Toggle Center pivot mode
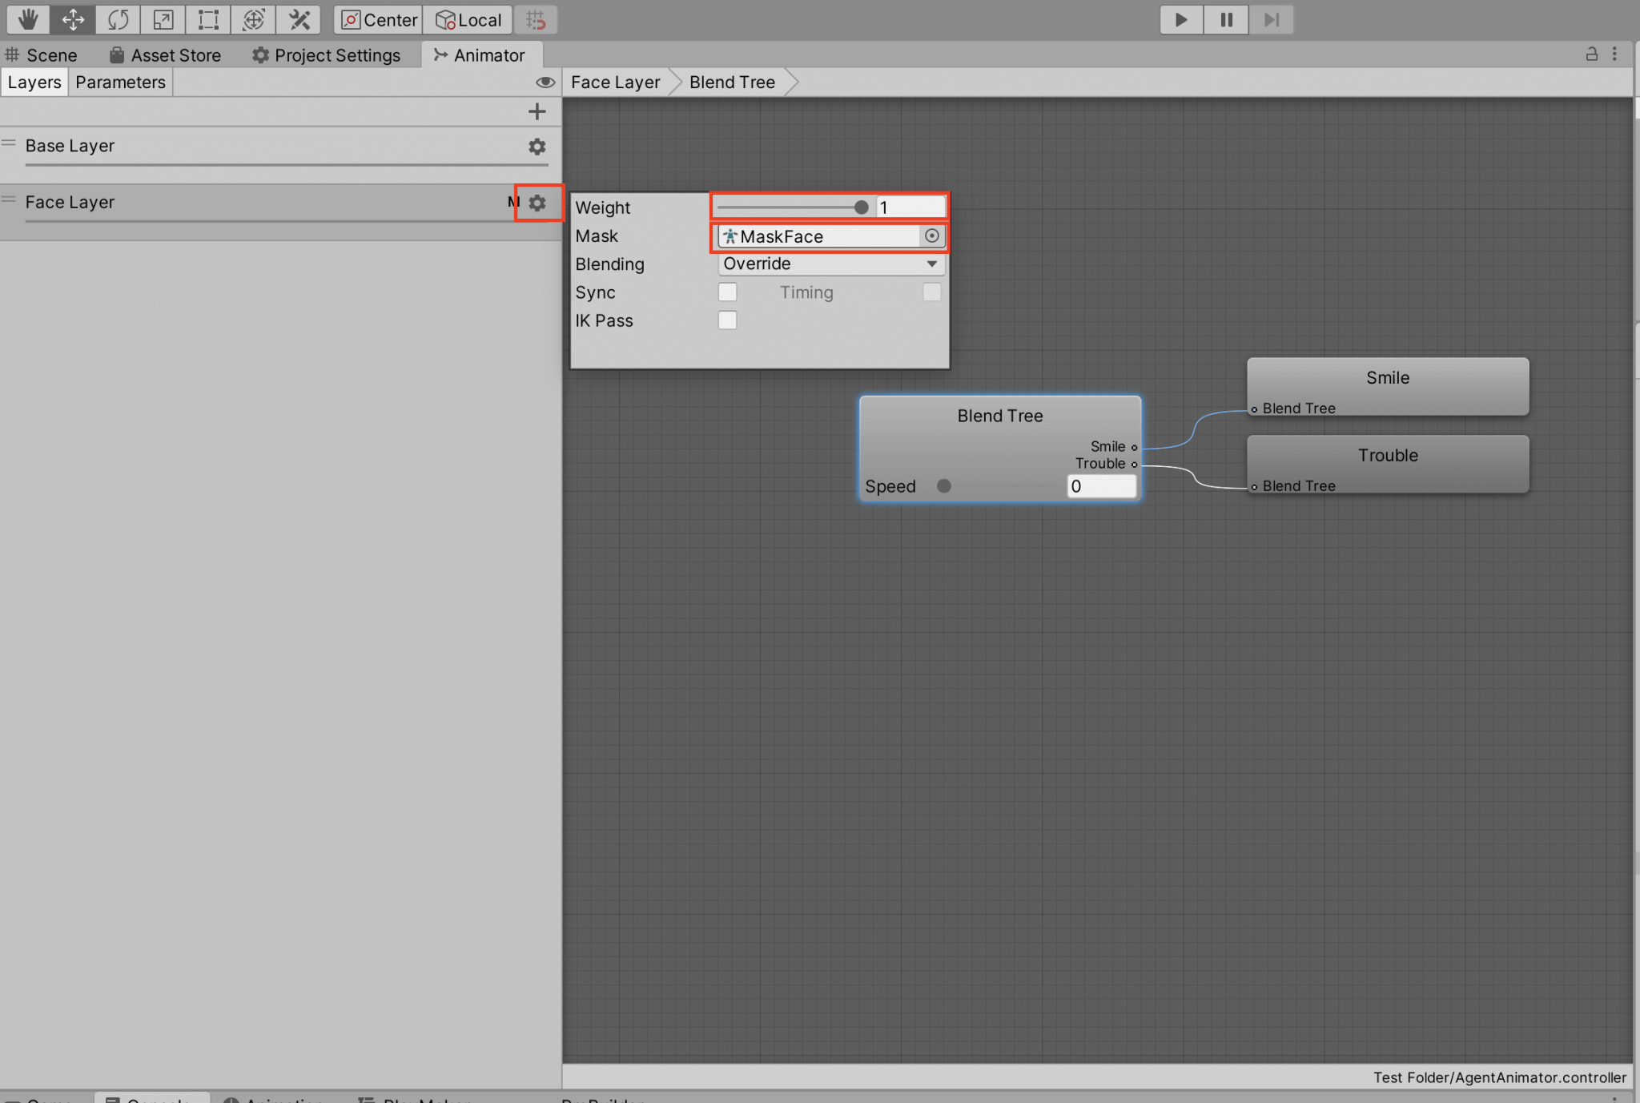This screenshot has width=1640, height=1103. [x=377, y=19]
